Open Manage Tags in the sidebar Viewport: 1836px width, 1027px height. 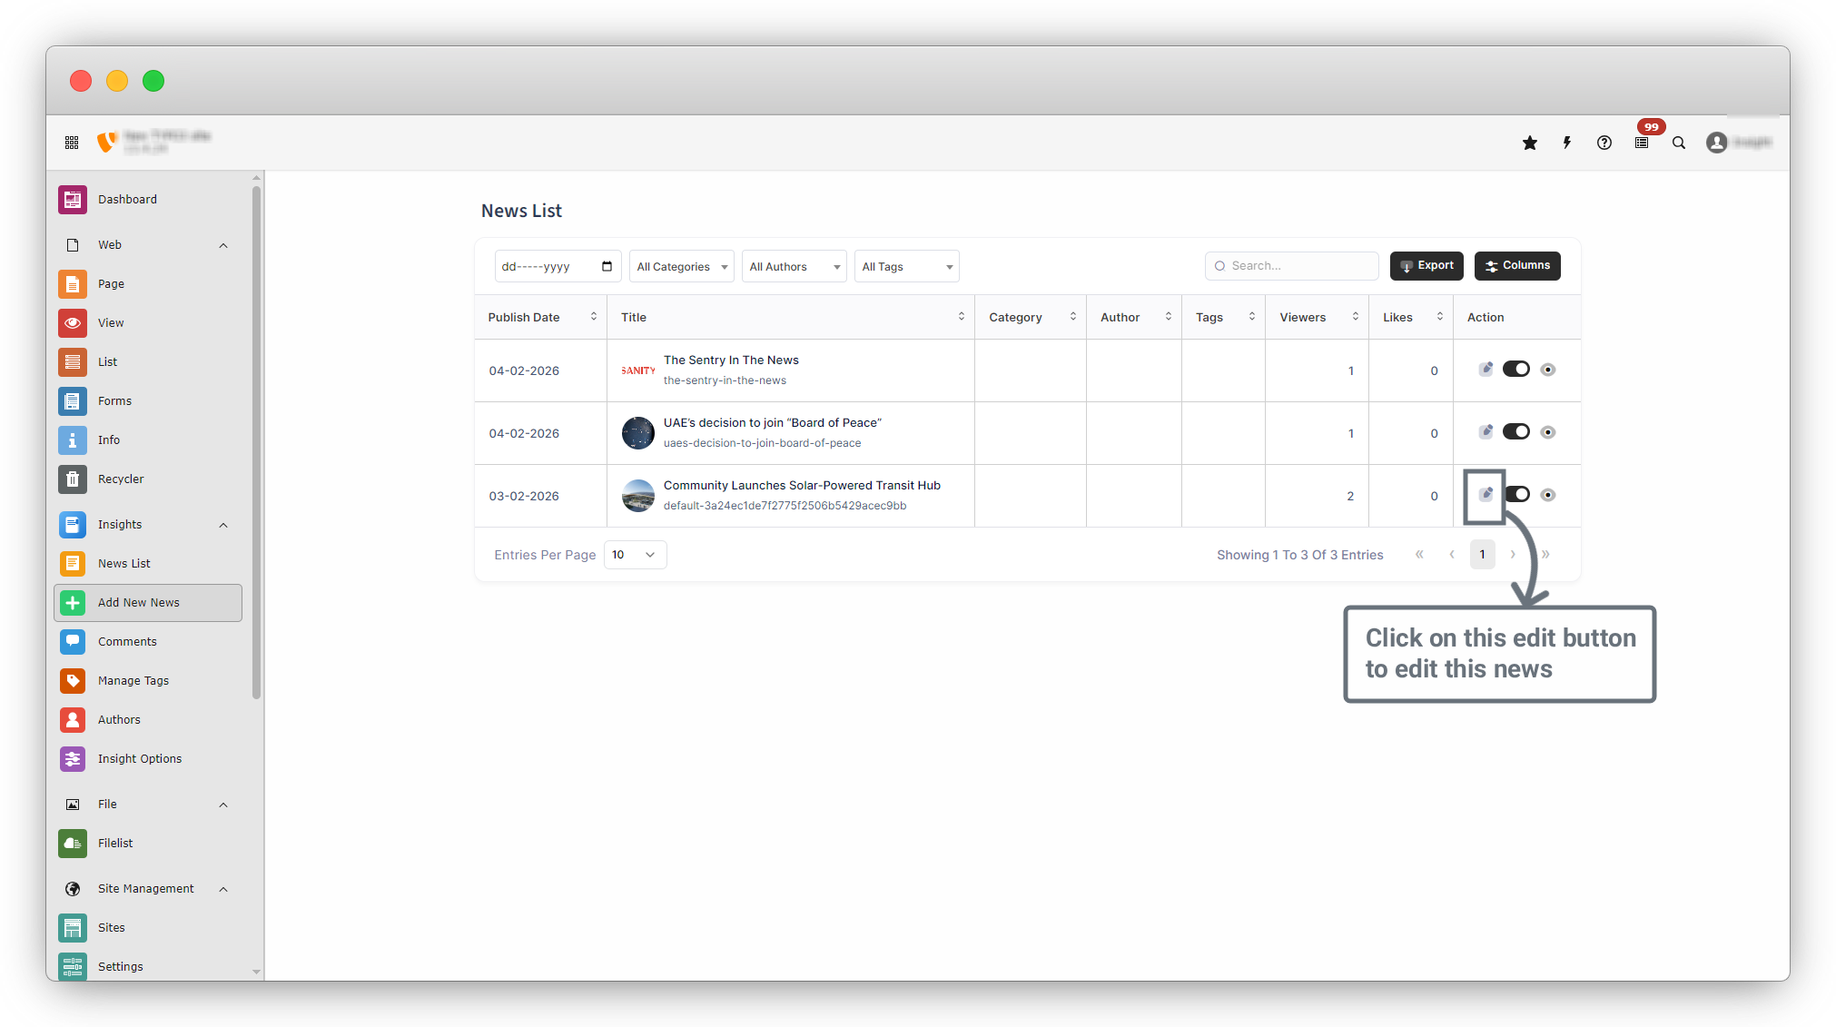[133, 681]
